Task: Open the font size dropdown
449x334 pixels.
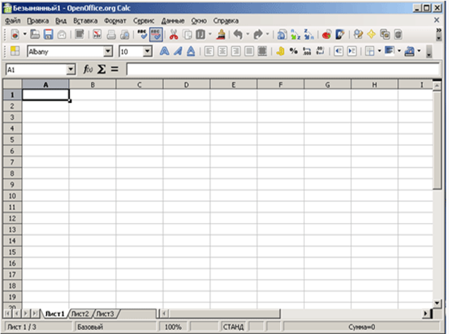Action: click(x=147, y=51)
